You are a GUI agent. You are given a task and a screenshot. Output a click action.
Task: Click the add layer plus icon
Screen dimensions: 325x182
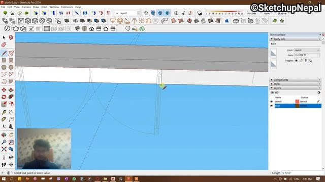[x=272, y=93]
